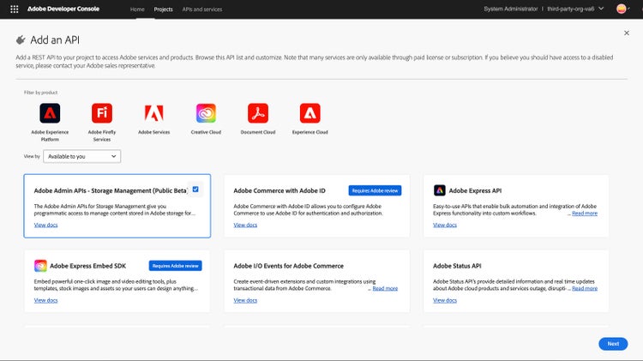The image size is (643, 361).
Task: Select Adobe I/O Events for Adobe Commerce title
Action: 288,266
